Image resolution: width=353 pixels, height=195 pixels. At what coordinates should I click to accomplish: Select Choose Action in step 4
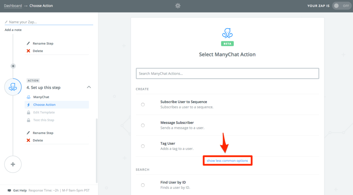[x=57, y=105]
